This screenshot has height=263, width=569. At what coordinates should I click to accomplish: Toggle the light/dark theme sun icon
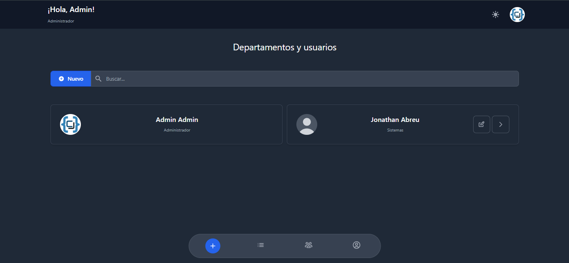(495, 15)
